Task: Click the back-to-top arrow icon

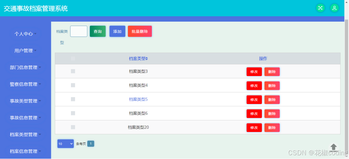Action: point(334,147)
